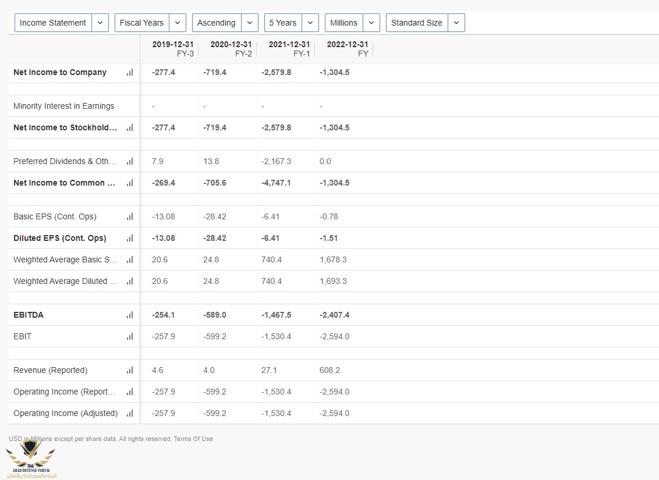The width and height of the screenshot is (659, 480).
Task: Open the Fiscal Years period dropdown
Action: 150,23
